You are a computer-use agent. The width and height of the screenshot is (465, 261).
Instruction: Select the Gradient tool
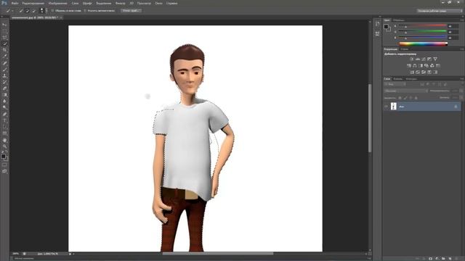[4, 95]
